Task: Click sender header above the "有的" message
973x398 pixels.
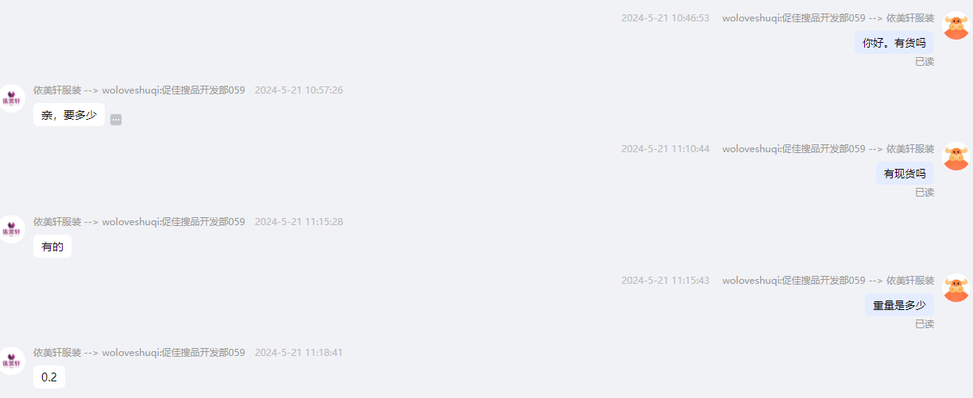Action: tap(139, 222)
